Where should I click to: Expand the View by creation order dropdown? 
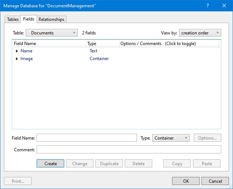tap(200, 33)
